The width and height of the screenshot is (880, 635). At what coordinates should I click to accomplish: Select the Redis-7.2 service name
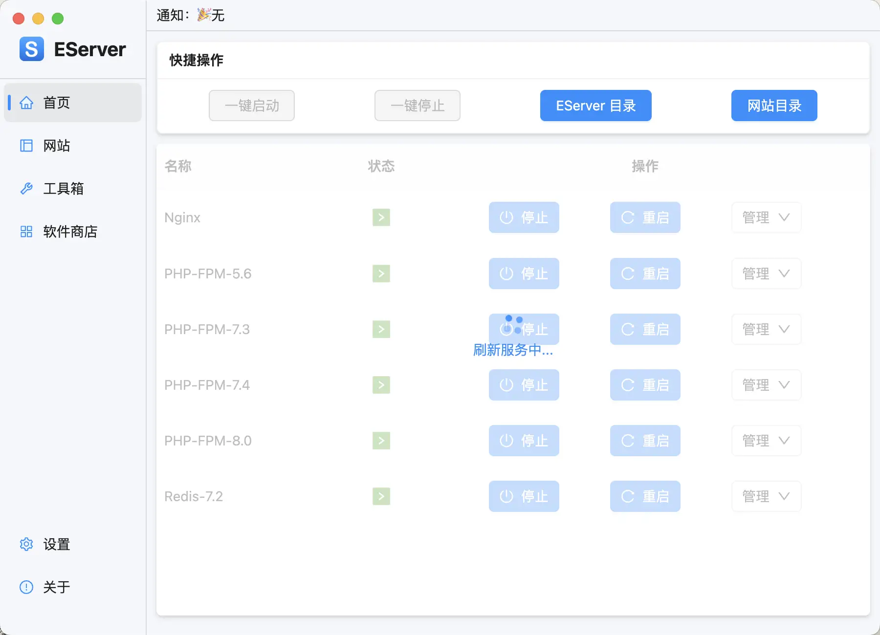(194, 496)
